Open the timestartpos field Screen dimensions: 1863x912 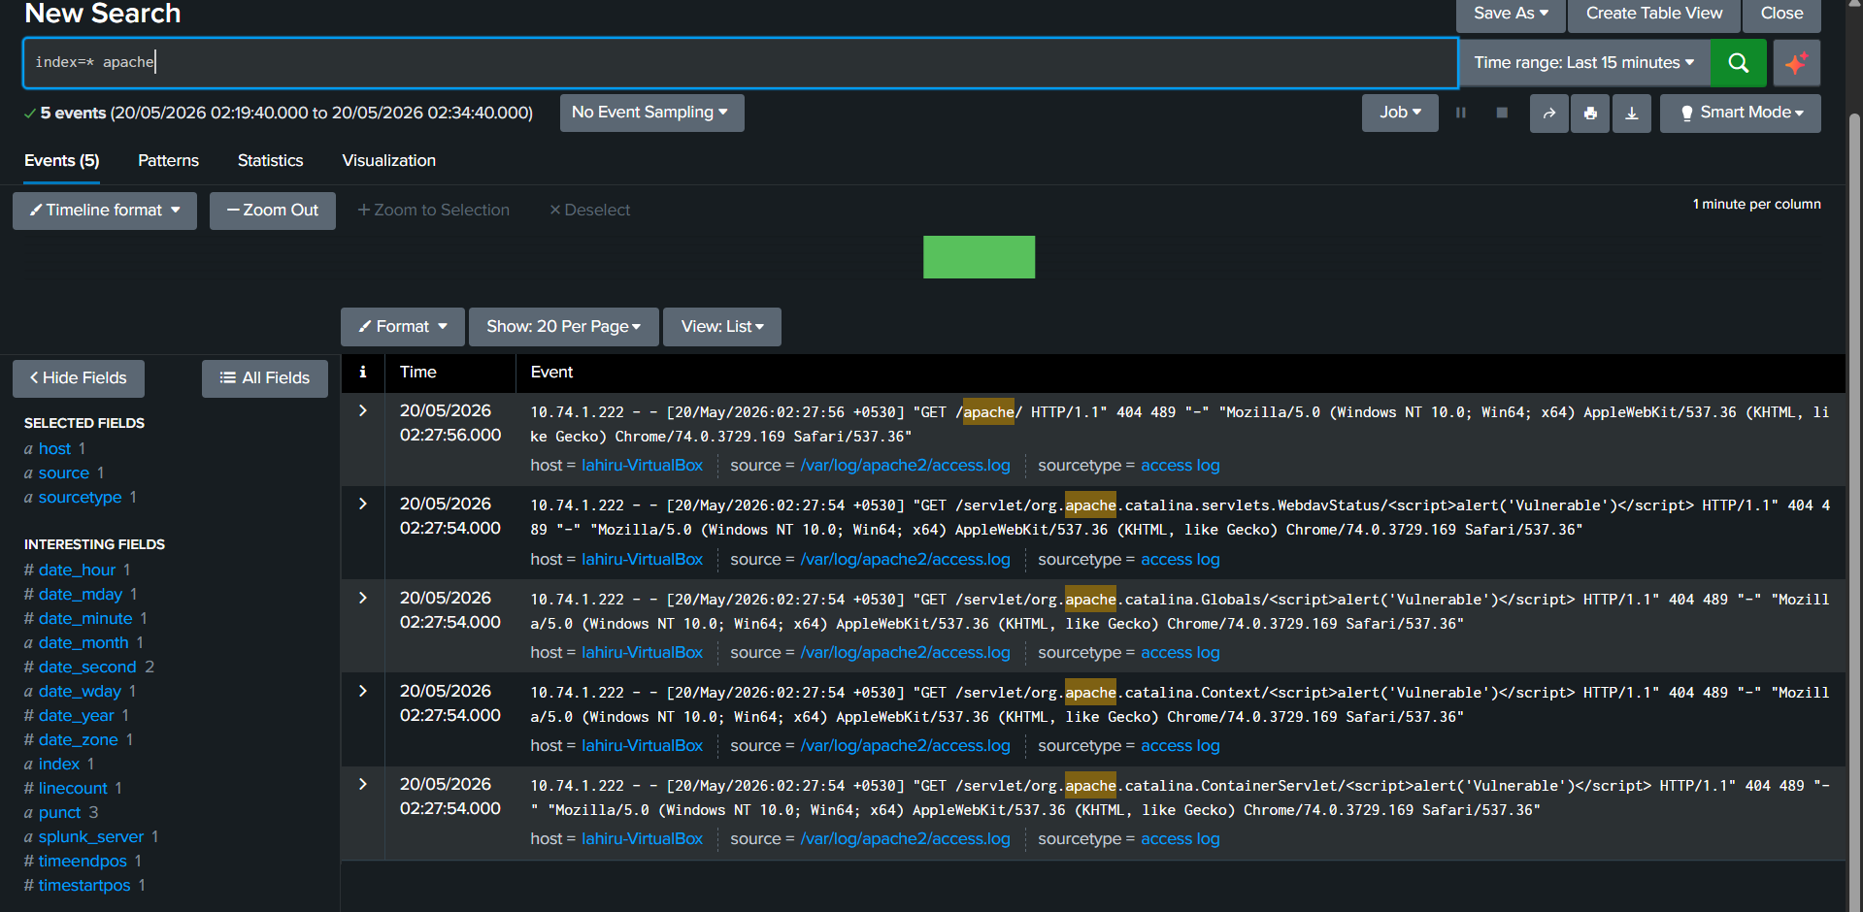pyautogui.click(x=84, y=886)
